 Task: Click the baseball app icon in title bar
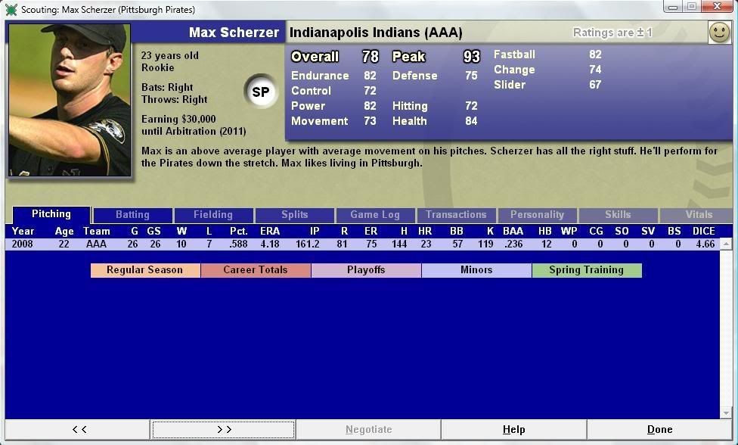11,10
